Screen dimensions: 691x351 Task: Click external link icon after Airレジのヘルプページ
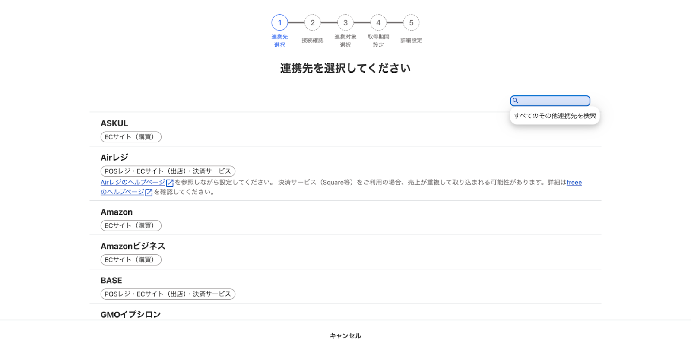[170, 183]
